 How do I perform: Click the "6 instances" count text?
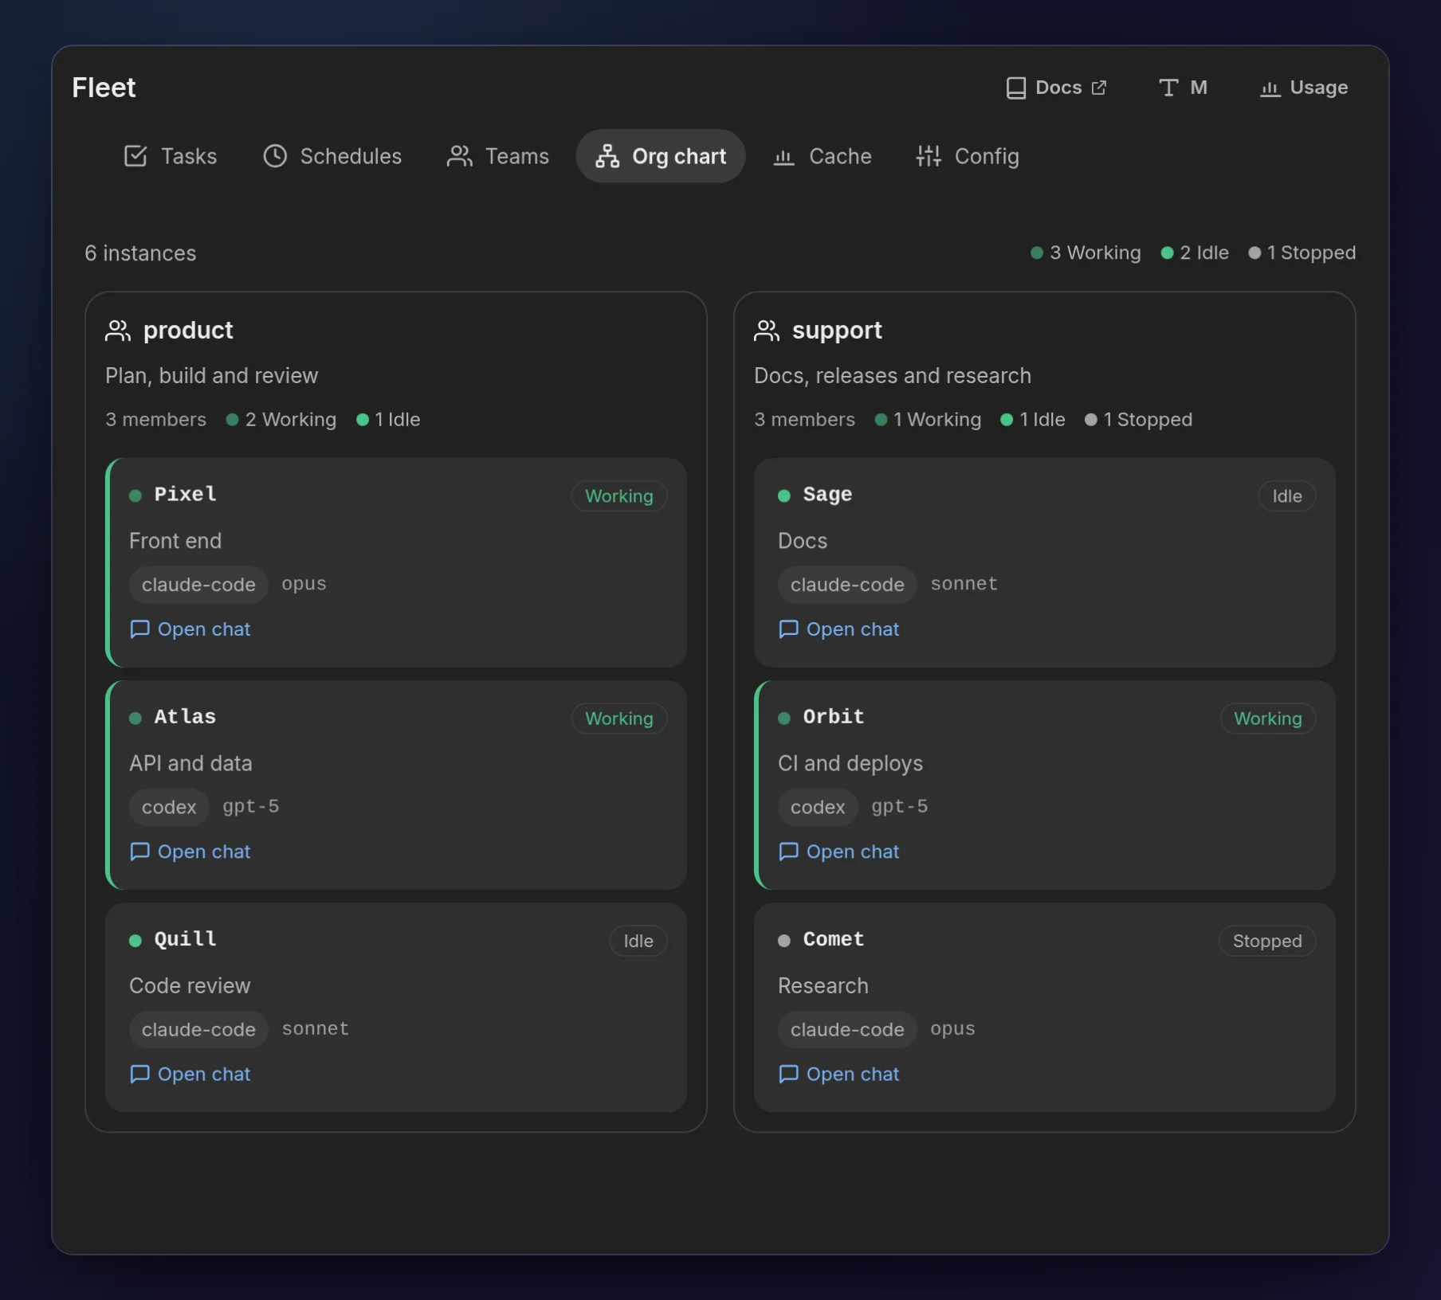[x=140, y=253]
